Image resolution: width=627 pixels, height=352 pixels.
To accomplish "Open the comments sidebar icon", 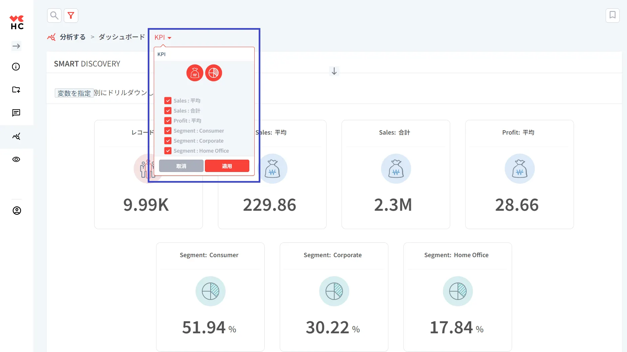I will point(16,113).
